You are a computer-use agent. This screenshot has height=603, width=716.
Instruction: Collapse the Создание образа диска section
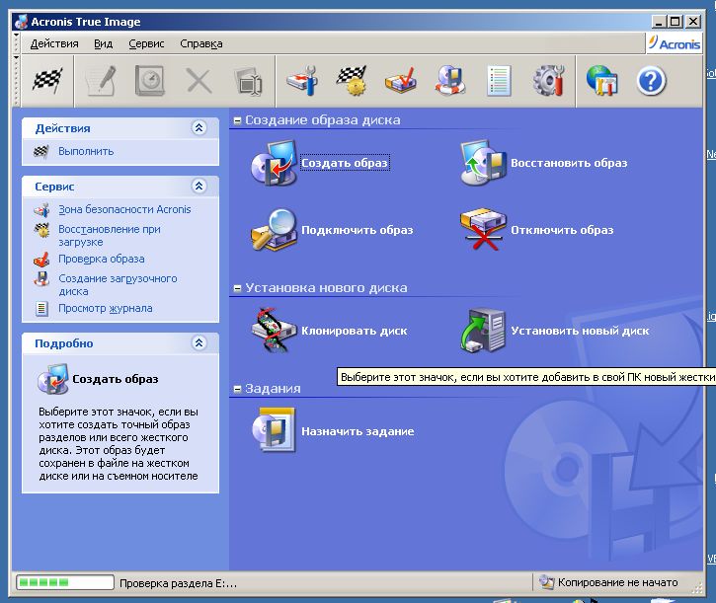point(237,120)
